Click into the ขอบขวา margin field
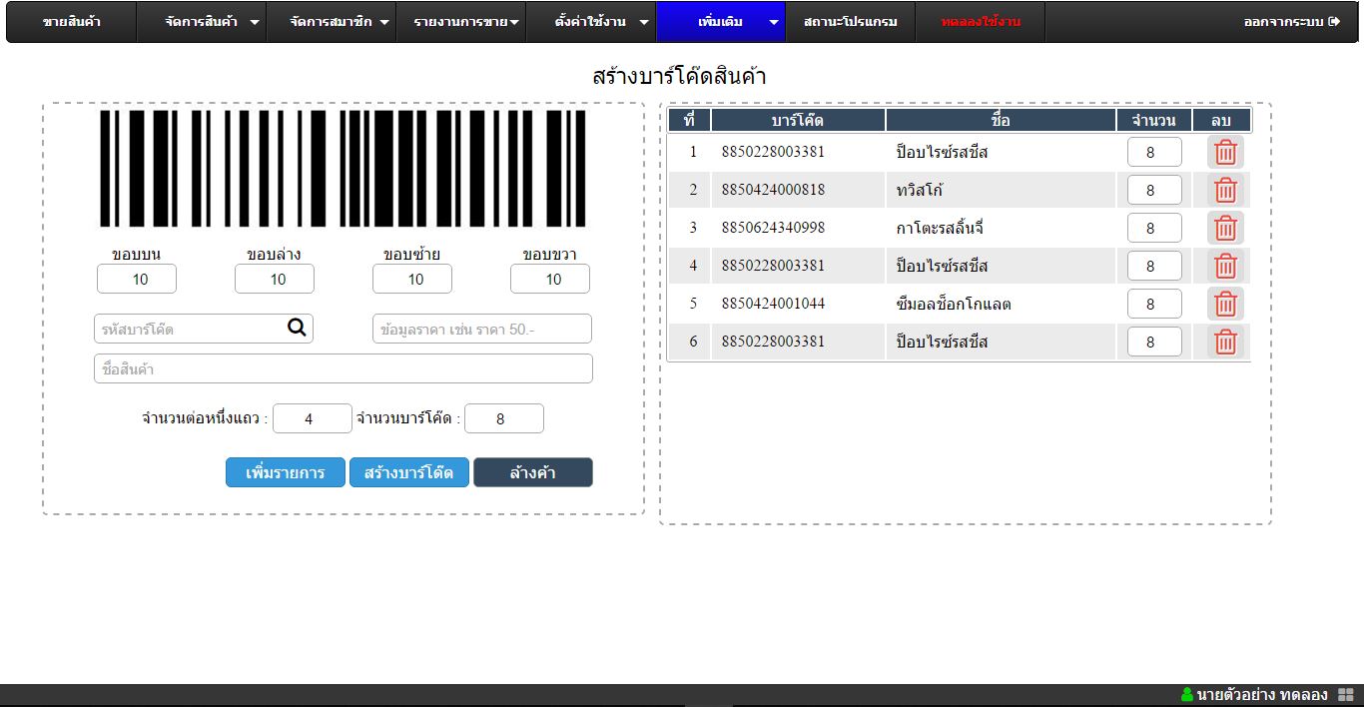The image size is (1364, 707). pyautogui.click(x=550, y=279)
